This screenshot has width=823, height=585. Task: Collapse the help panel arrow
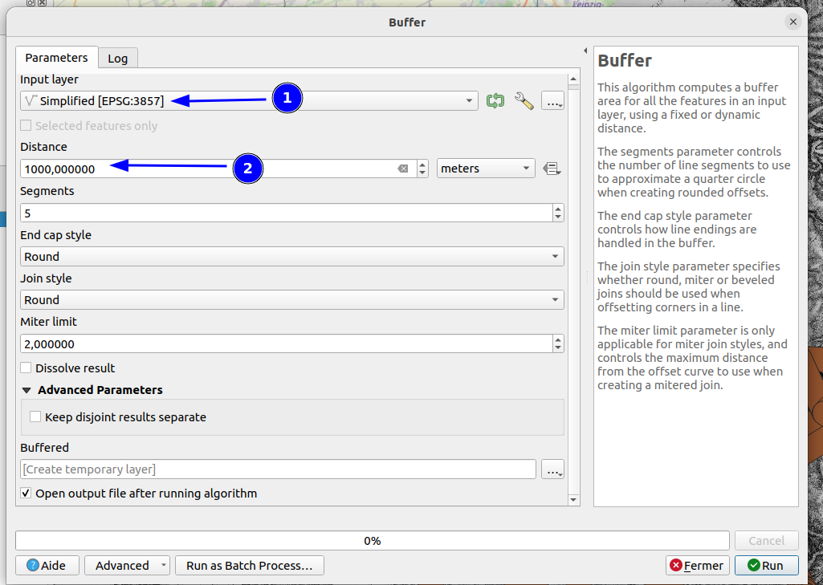point(585,51)
